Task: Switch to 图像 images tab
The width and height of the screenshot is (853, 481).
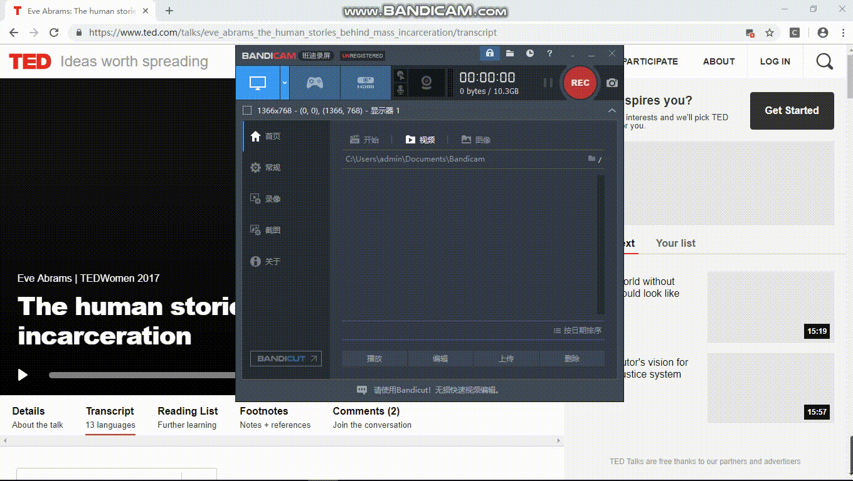Action: 476,140
